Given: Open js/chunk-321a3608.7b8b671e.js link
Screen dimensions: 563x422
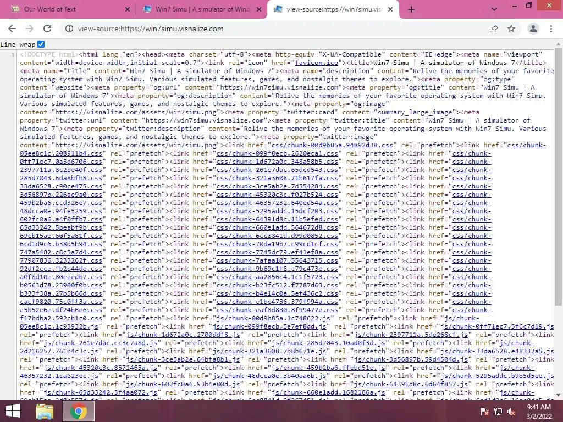Looking at the screenshot, I should coord(269,351).
